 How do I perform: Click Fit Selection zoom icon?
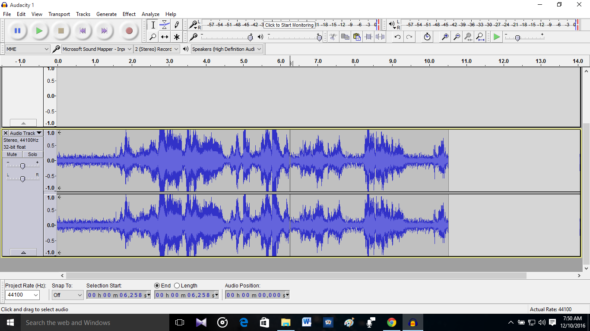[468, 37]
